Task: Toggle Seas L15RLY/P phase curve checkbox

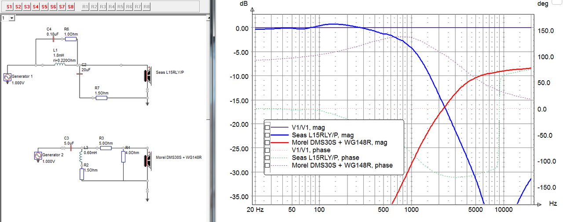Action: point(267,158)
